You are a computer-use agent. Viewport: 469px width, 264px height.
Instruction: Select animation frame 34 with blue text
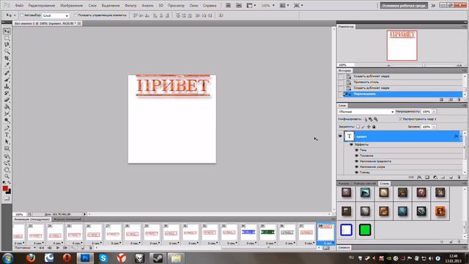point(248,232)
